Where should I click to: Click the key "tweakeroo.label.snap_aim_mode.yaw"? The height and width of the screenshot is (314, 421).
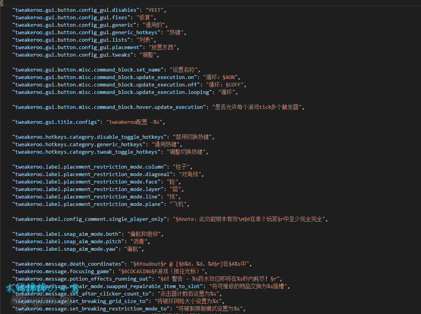point(65,250)
